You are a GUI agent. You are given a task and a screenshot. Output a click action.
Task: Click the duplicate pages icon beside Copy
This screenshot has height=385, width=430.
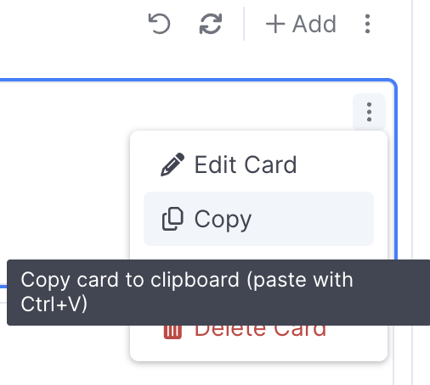tap(173, 219)
